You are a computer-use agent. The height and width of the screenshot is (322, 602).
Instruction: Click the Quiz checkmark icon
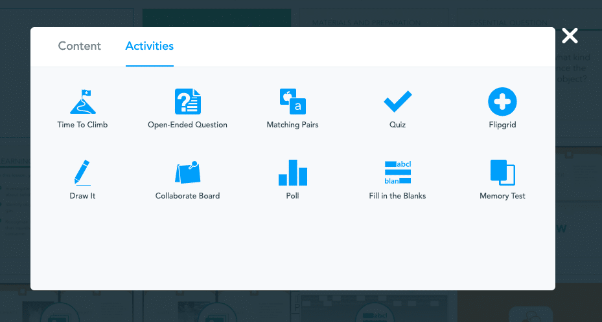pyautogui.click(x=397, y=102)
